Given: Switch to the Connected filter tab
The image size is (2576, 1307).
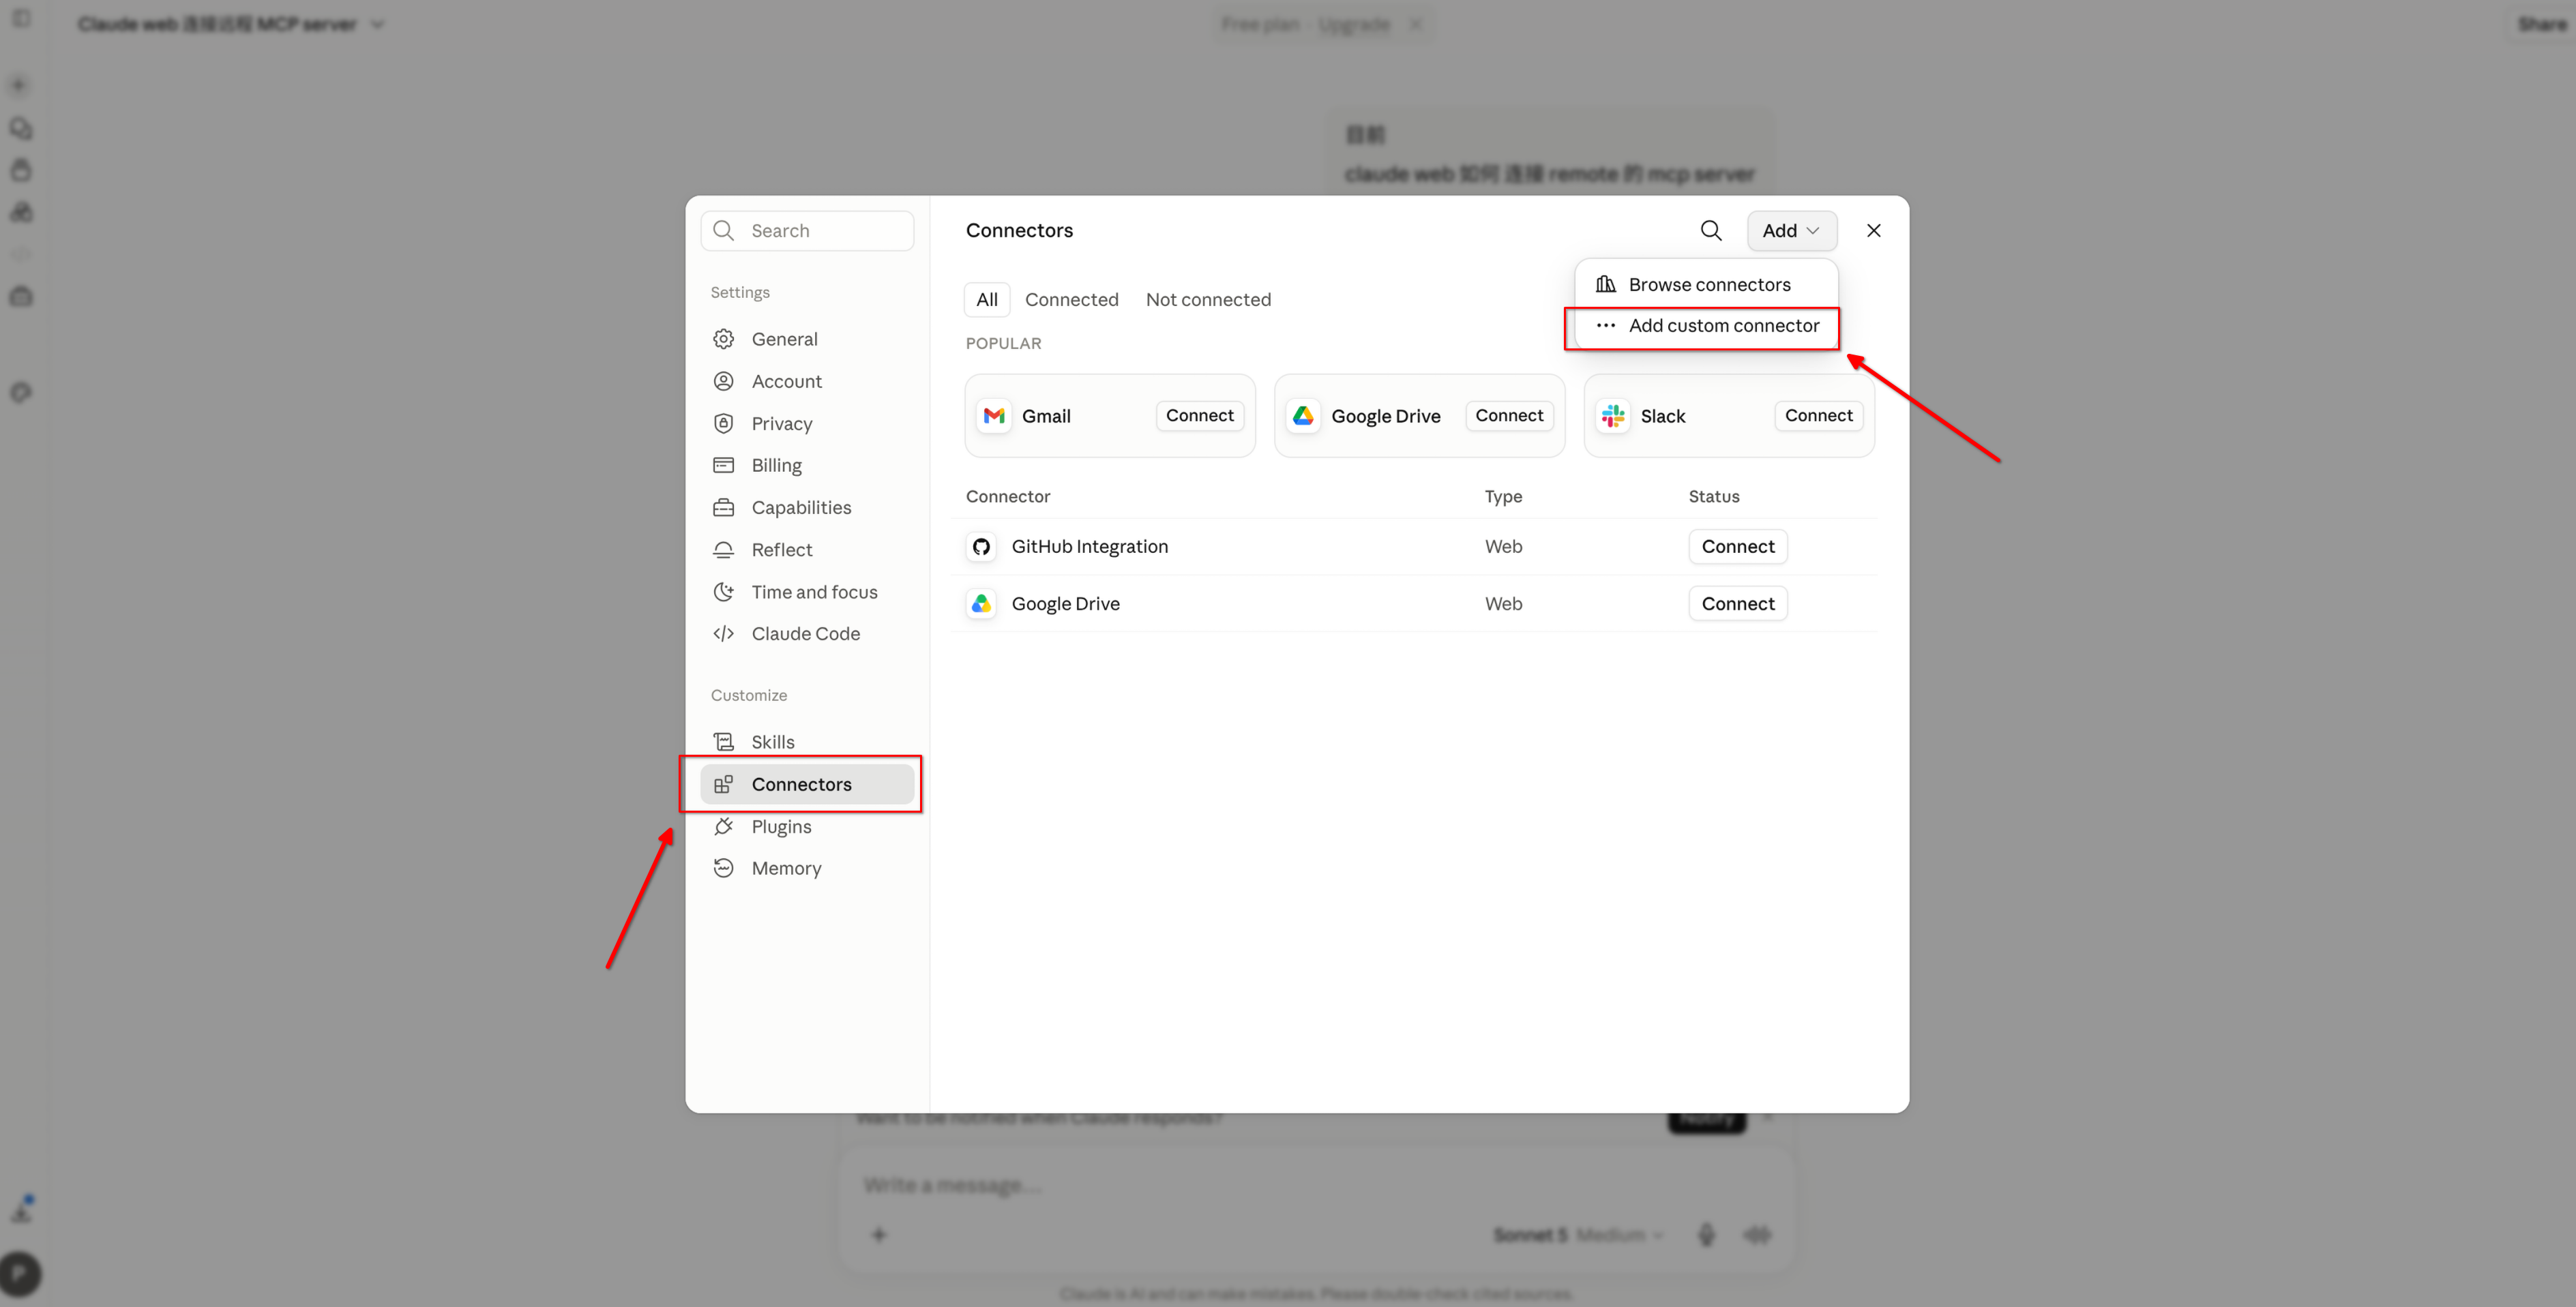Looking at the screenshot, I should click(1071, 300).
